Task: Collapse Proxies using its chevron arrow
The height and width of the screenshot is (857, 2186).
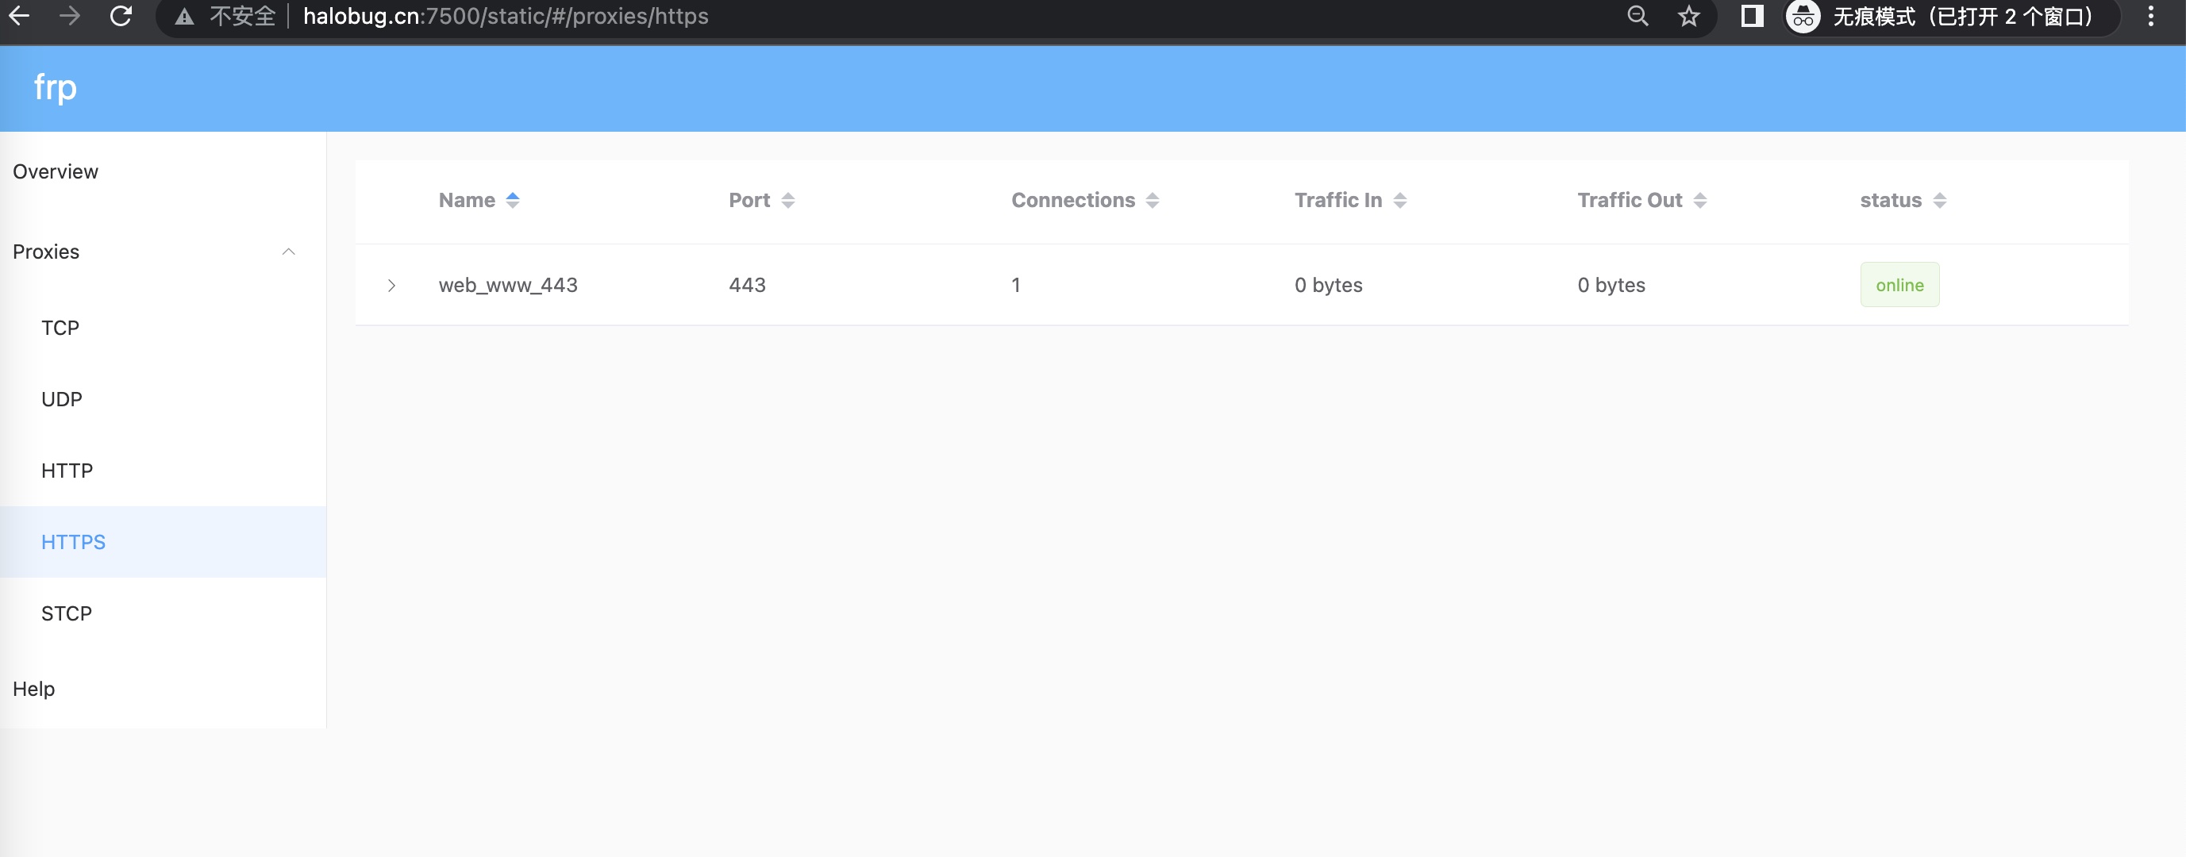Action: coord(288,252)
